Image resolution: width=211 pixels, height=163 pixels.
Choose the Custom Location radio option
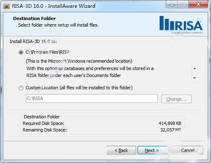(x=21, y=88)
